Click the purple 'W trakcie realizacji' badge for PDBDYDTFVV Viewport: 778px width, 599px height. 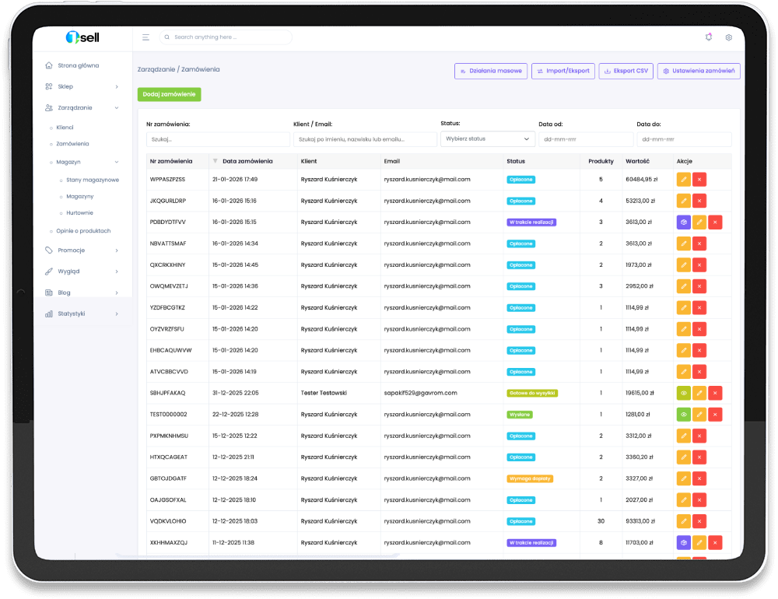pyautogui.click(x=531, y=222)
